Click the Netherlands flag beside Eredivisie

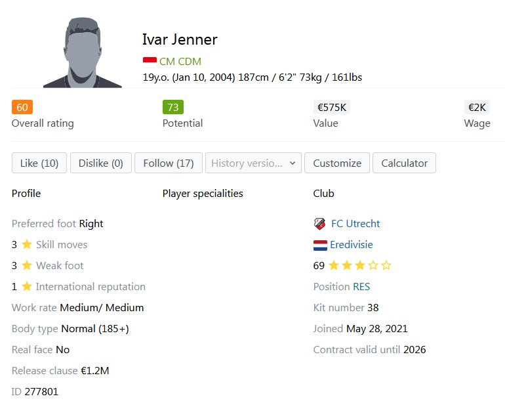pyautogui.click(x=320, y=245)
